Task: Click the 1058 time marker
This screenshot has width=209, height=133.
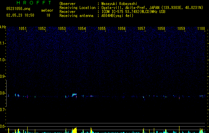Action: [161, 29]
